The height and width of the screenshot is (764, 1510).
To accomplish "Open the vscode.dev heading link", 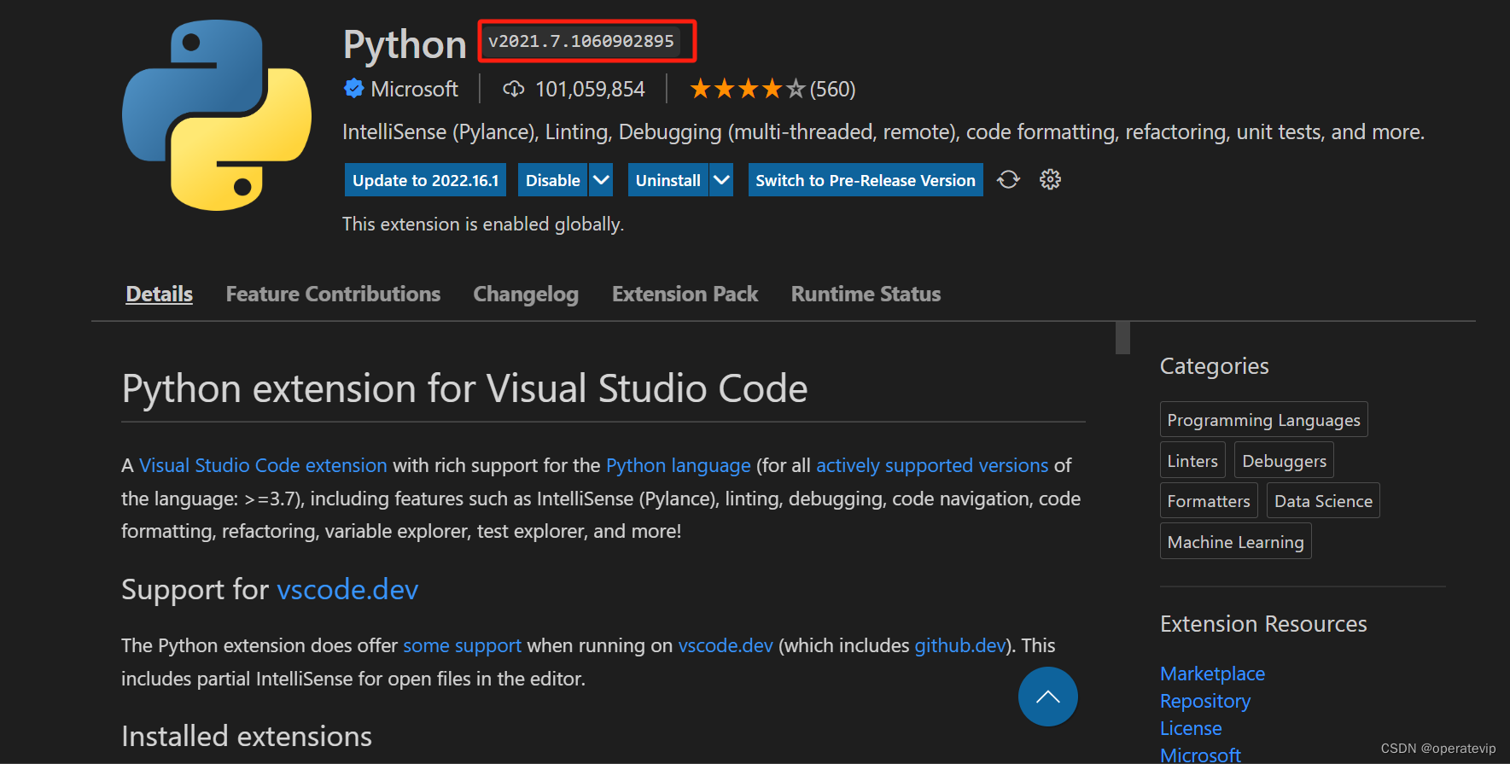I will (x=347, y=589).
